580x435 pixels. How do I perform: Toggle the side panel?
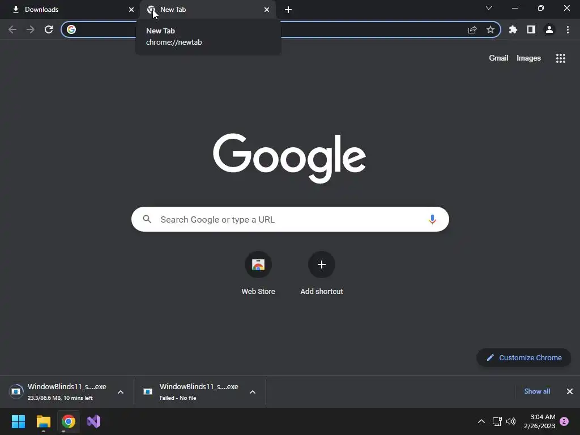tap(531, 29)
